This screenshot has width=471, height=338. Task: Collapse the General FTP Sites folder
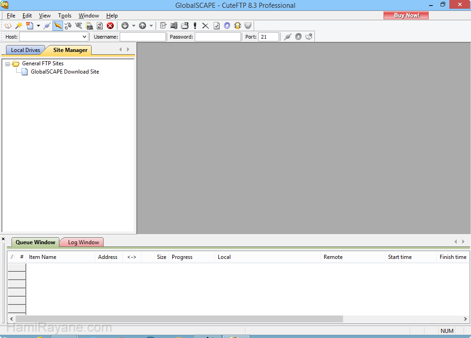[7, 64]
